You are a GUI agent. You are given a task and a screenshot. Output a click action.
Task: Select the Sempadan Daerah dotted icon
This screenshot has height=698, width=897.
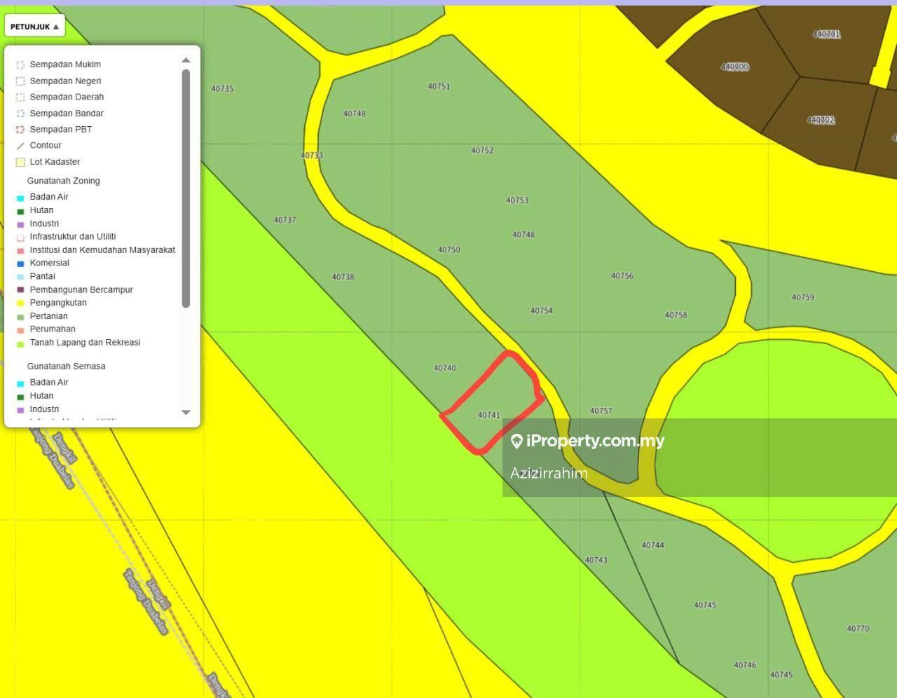tap(20, 97)
